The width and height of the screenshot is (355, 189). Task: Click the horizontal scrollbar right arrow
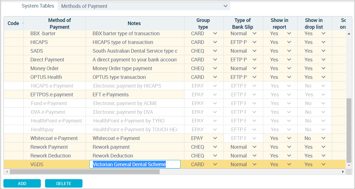point(343,172)
